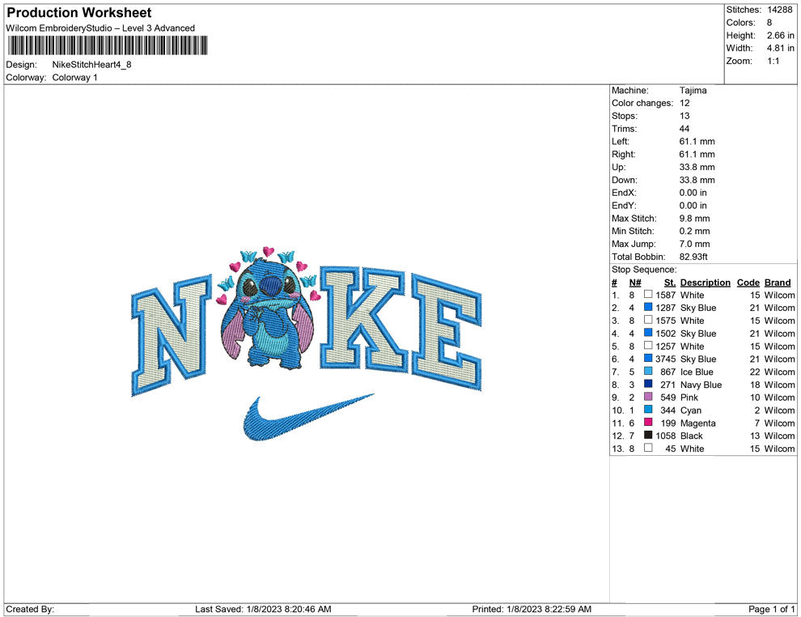Click the Stitches value 14288

[779, 10]
